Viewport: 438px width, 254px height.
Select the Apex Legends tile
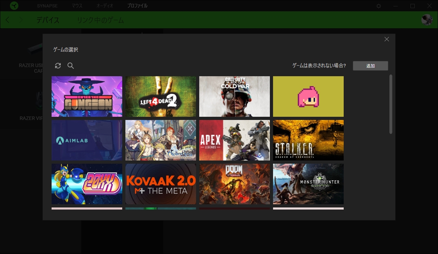coord(234,140)
